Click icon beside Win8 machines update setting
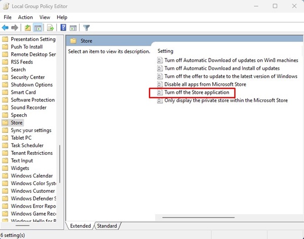The width and height of the screenshot is (304, 239). point(160,60)
